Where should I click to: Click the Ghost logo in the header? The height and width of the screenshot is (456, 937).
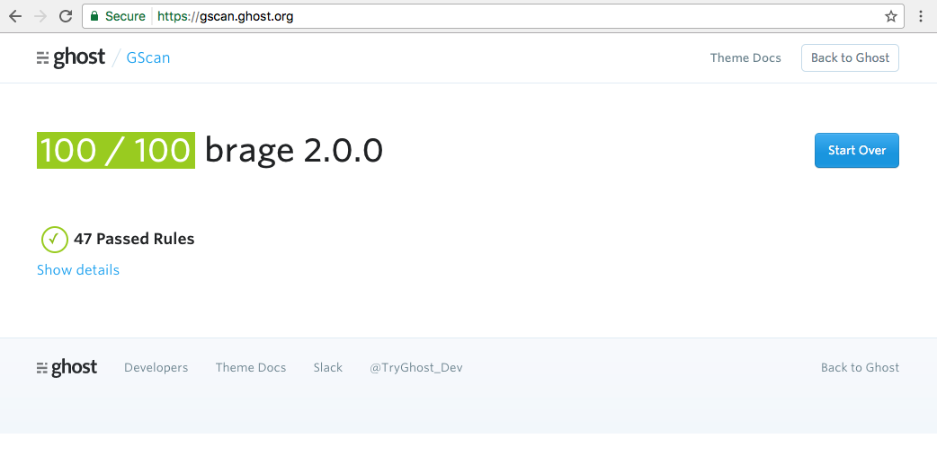[x=70, y=57]
